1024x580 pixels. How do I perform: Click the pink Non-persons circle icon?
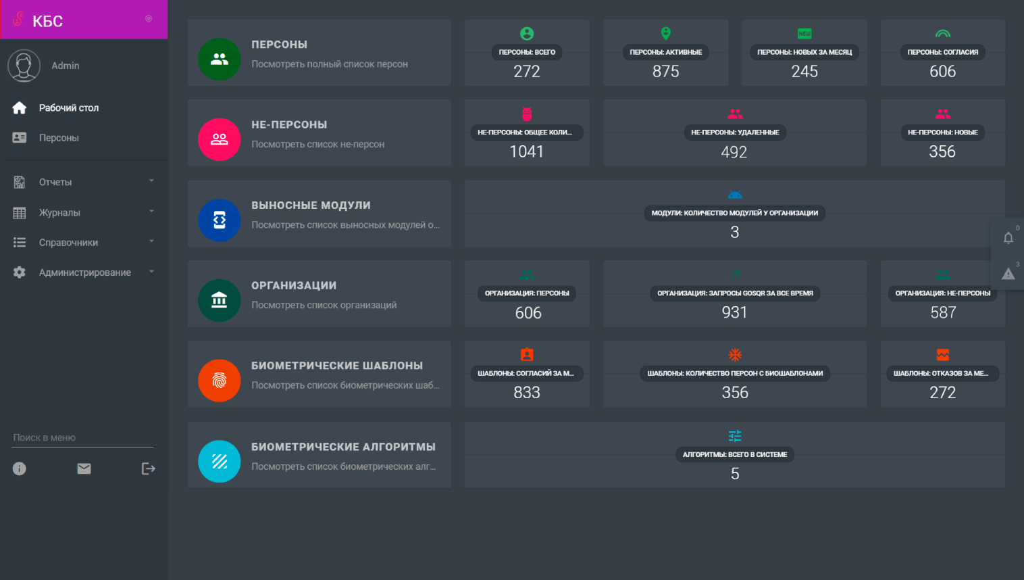(x=219, y=139)
